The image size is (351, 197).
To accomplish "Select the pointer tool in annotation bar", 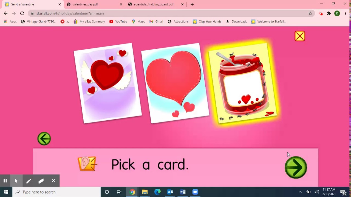I will coord(16,181).
